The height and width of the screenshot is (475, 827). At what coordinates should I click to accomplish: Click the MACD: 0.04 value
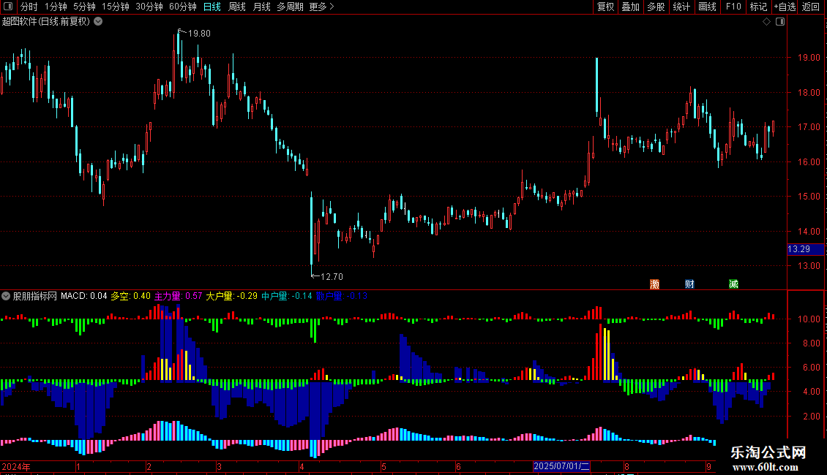[84, 296]
